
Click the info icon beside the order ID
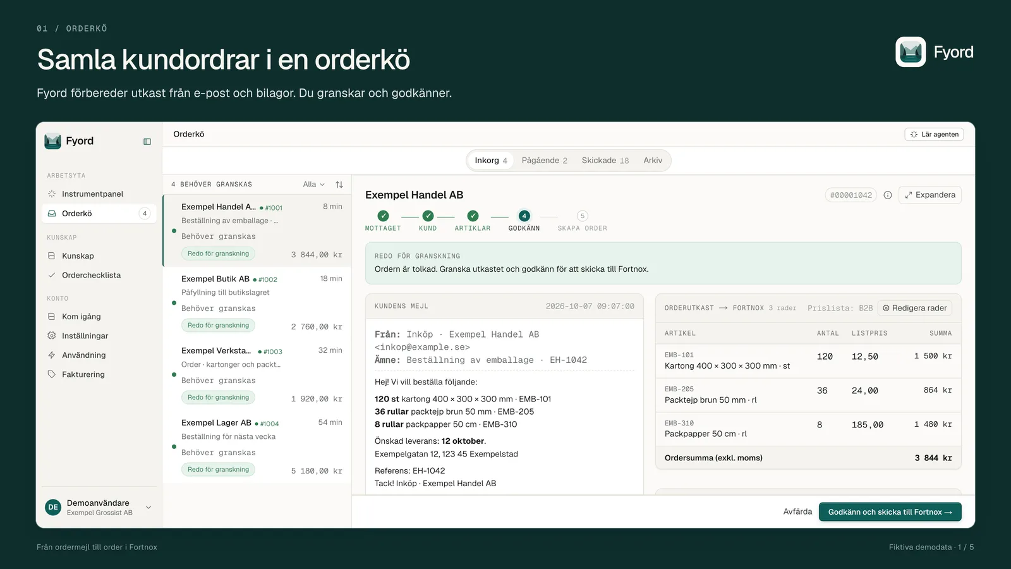click(x=888, y=195)
